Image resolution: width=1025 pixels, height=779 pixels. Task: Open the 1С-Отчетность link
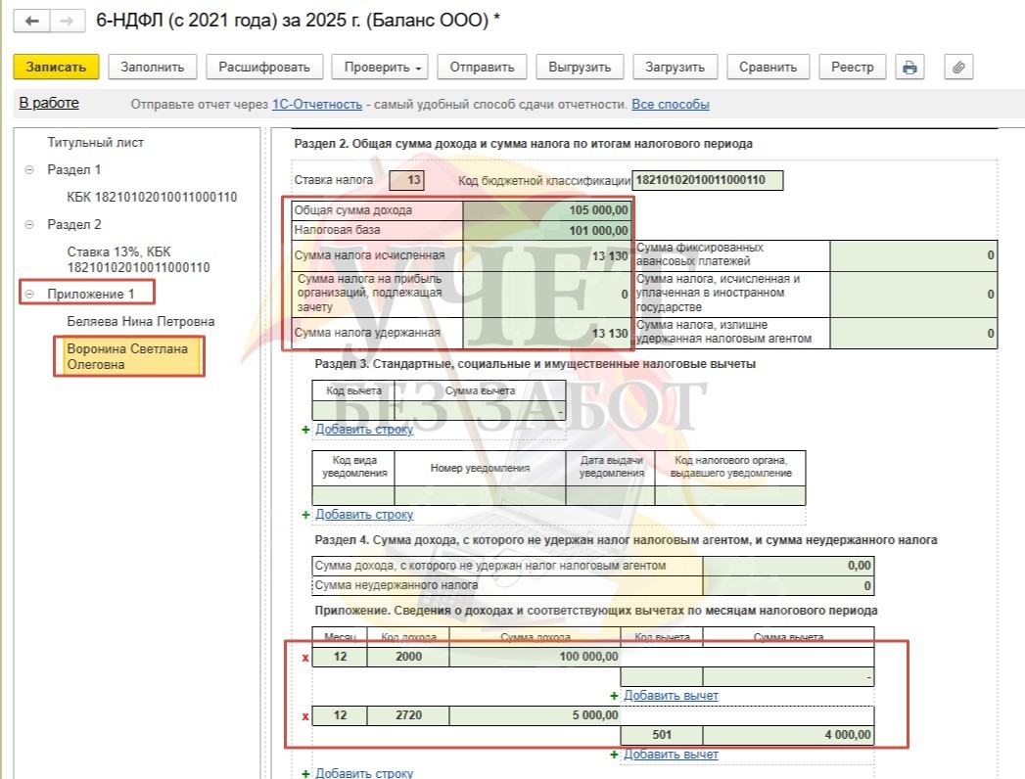coord(317,105)
